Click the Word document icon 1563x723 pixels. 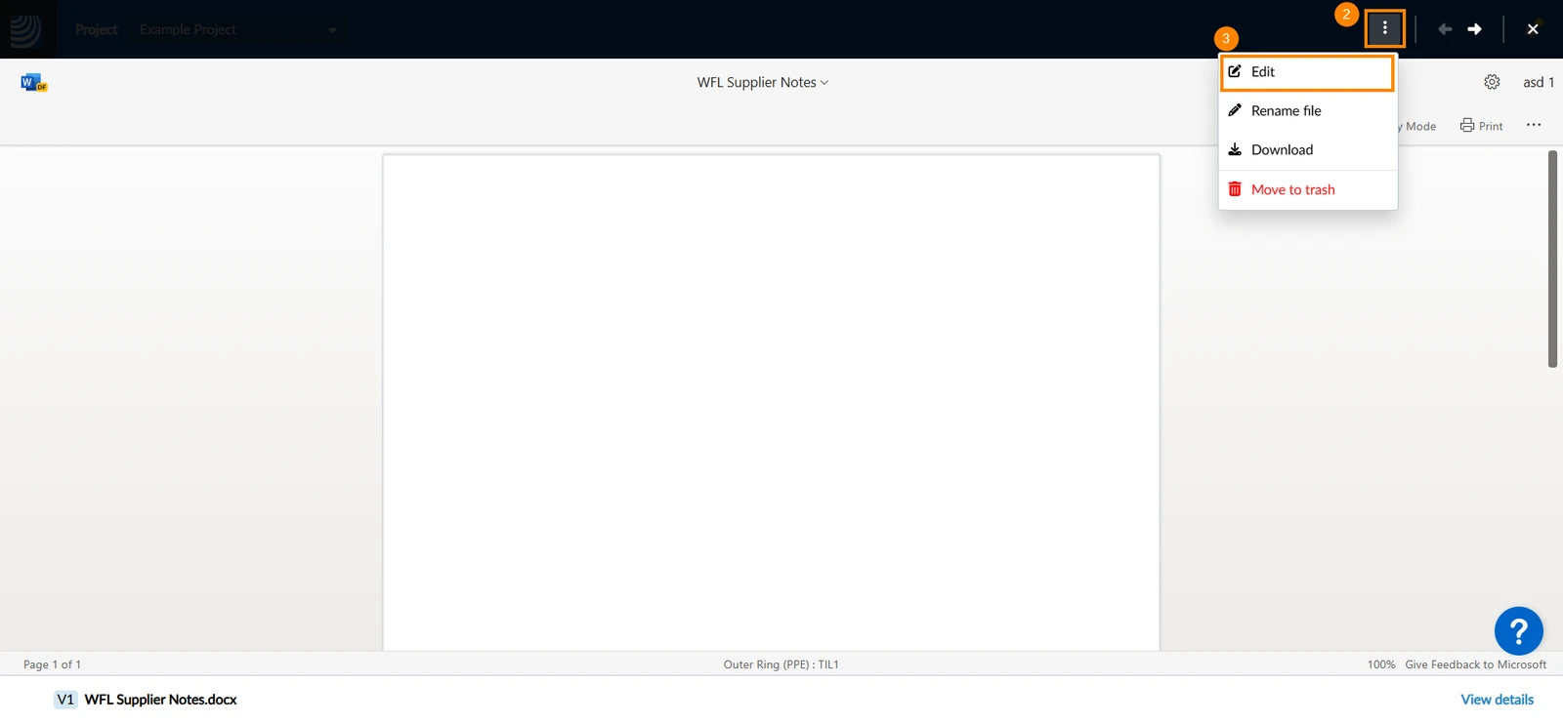(x=33, y=83)
